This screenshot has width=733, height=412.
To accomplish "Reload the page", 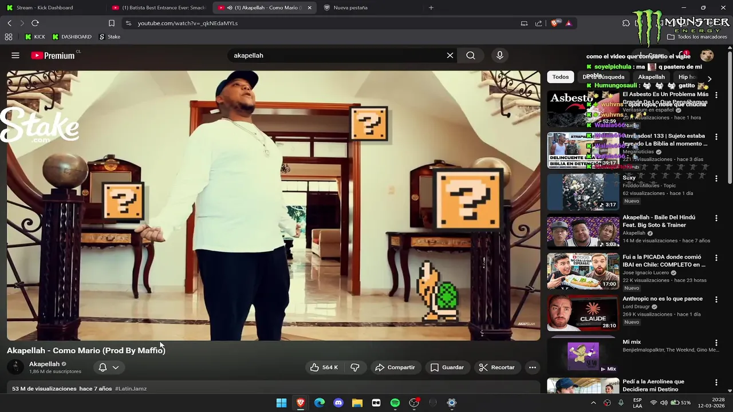I will (35, 23).
